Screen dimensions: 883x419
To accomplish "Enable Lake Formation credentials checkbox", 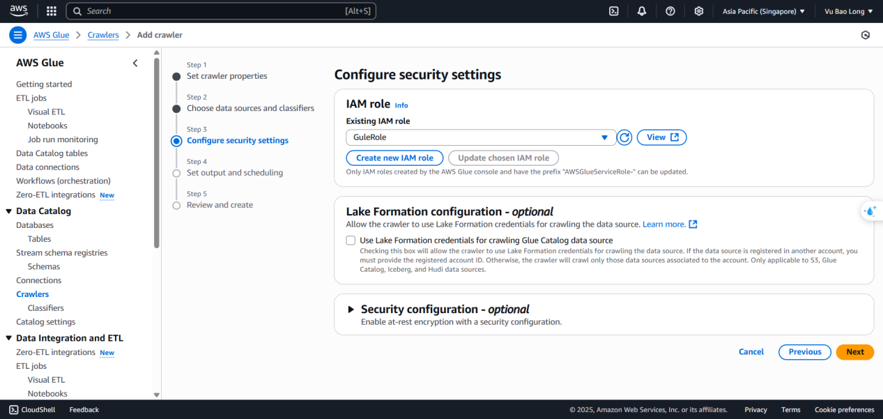I will click(351, 241).
